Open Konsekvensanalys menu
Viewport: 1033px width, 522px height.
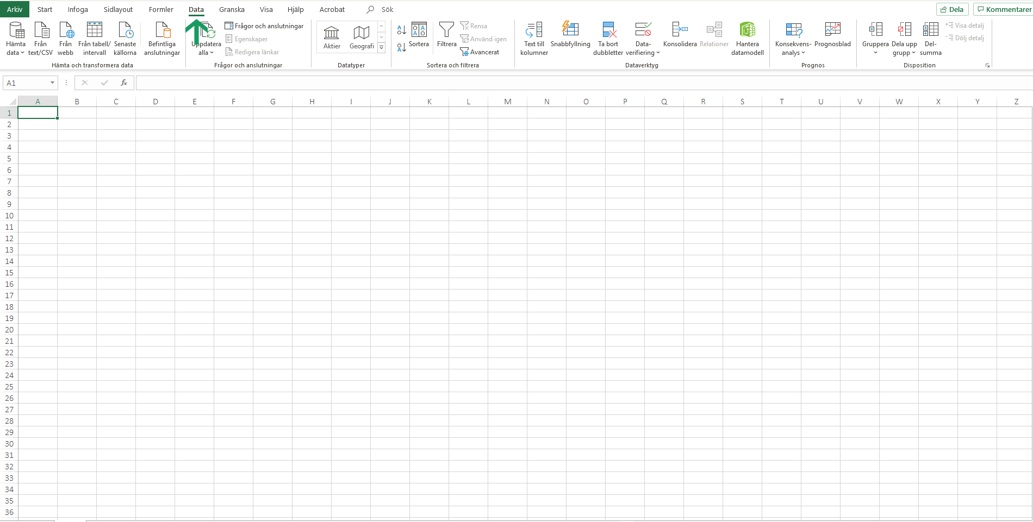click(793, 39)
